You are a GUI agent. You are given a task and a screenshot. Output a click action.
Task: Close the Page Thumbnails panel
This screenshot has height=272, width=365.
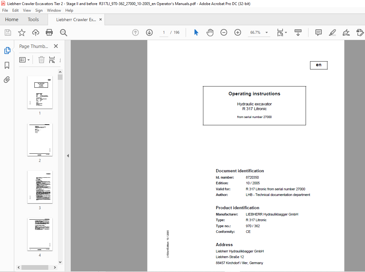tap(56, 46)
